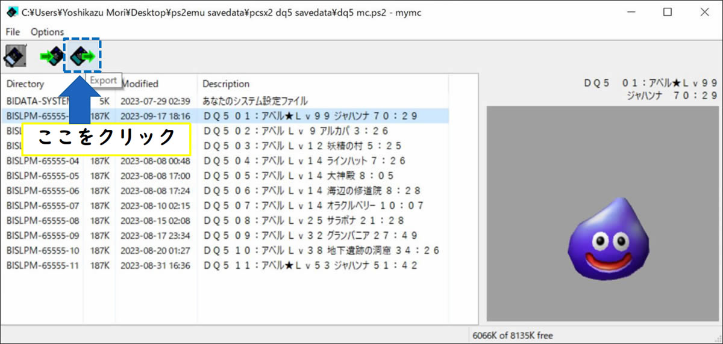The width and height of the screenshot is (723, 344).
Task: Open the Options menu
Action: [47, 32]
